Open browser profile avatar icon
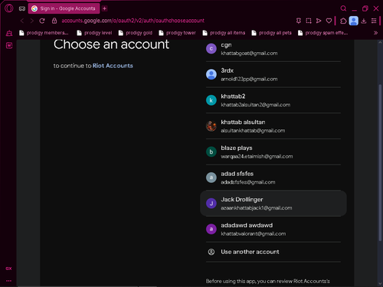Screen dimensions: 383x287 [354, 21]
